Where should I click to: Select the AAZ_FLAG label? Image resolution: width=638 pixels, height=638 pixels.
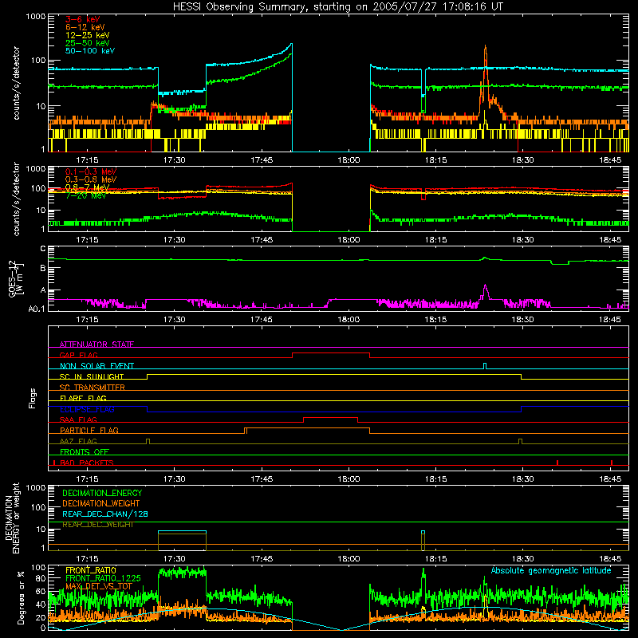[78, 441]
